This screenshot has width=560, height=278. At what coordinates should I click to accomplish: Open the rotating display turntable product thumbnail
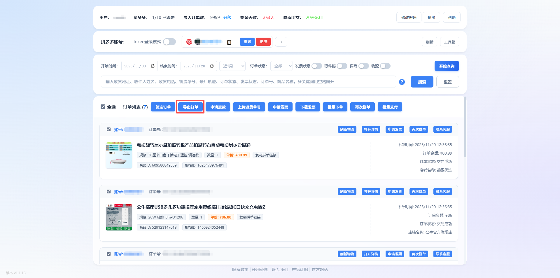point(119,155)
